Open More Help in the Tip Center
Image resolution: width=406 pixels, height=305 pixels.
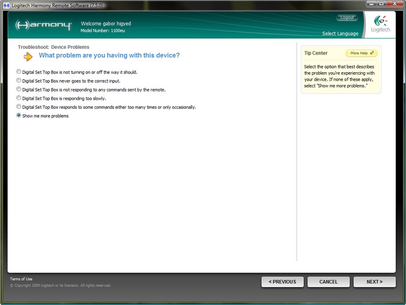pyautogui.click(x=361, y=53)
